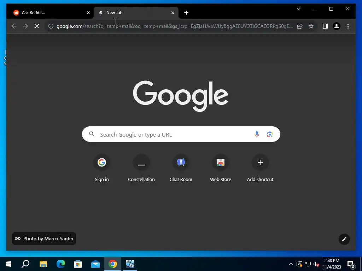This screenshot has height=271, width=362.
Task: Open the Chat Room shortcut
Action: (181, 168)
